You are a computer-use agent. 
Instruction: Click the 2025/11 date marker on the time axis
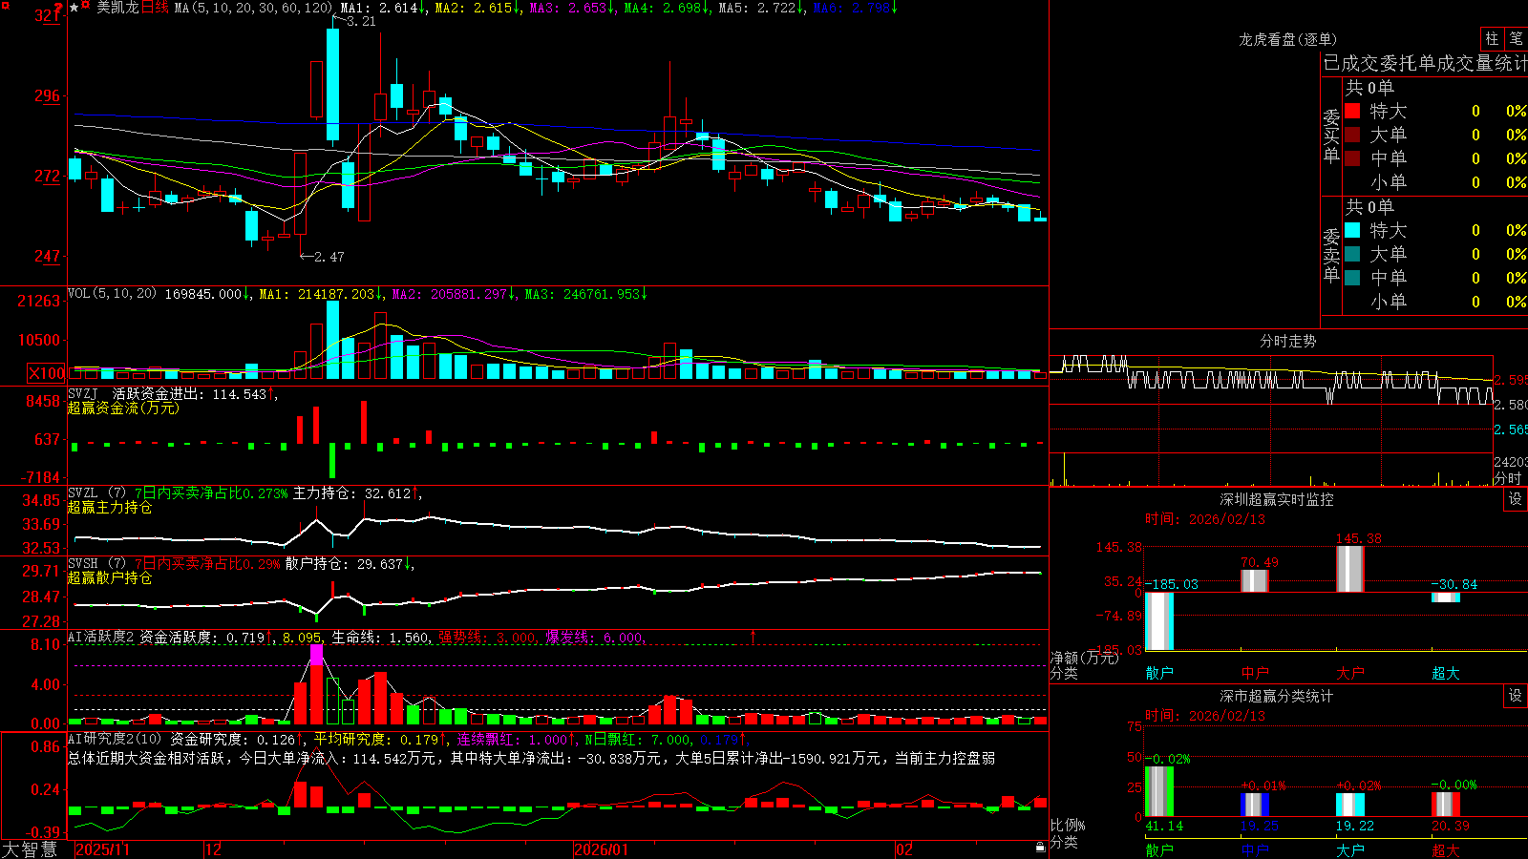102,849
